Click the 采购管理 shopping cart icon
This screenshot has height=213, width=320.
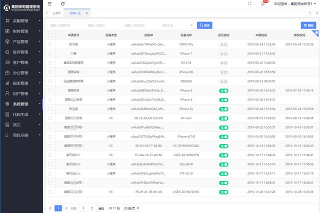pyautogui.click(x=6, y=21)
